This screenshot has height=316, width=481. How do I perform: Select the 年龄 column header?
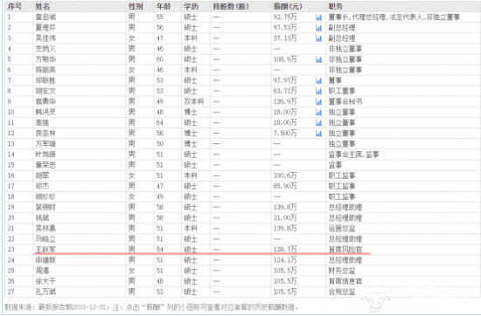point(164,6)
